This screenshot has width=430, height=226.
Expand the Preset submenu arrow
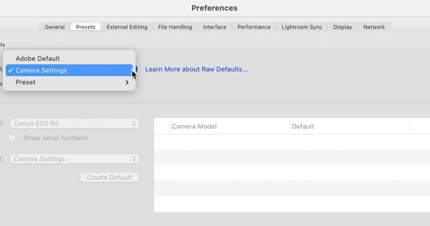[126, 83]
